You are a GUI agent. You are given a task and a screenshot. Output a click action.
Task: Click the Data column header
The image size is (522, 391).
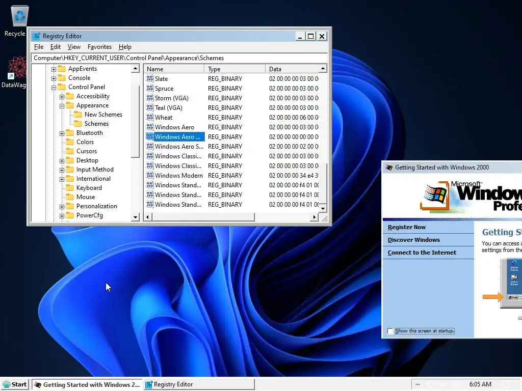coord(292,69)
